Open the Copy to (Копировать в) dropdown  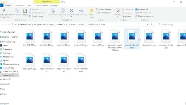pyautogui.click(x=62, y=17)
